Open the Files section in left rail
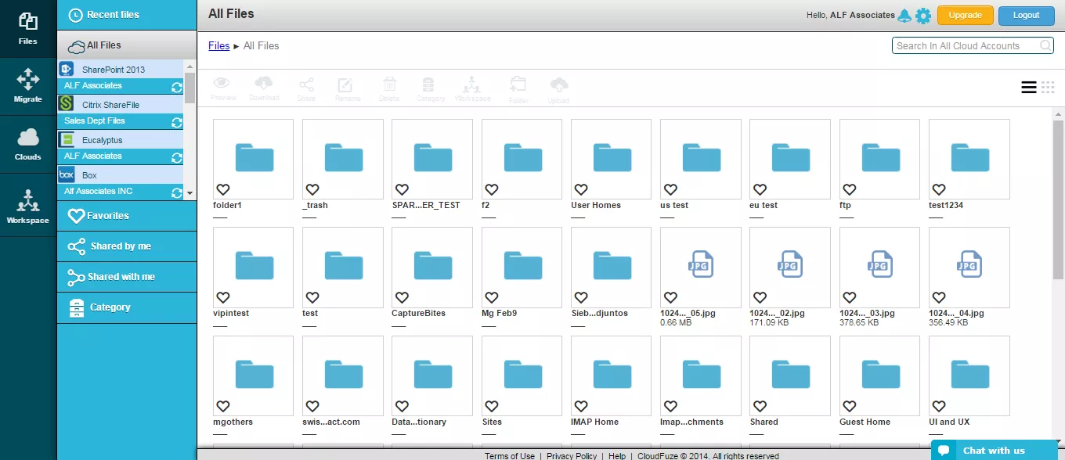Screen dimensions: 1065x460 coord(28,28)
